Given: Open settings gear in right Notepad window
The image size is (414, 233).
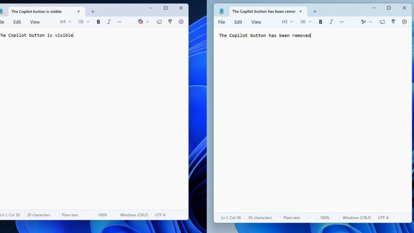Looking at the screenshot, I should (404, 22).
